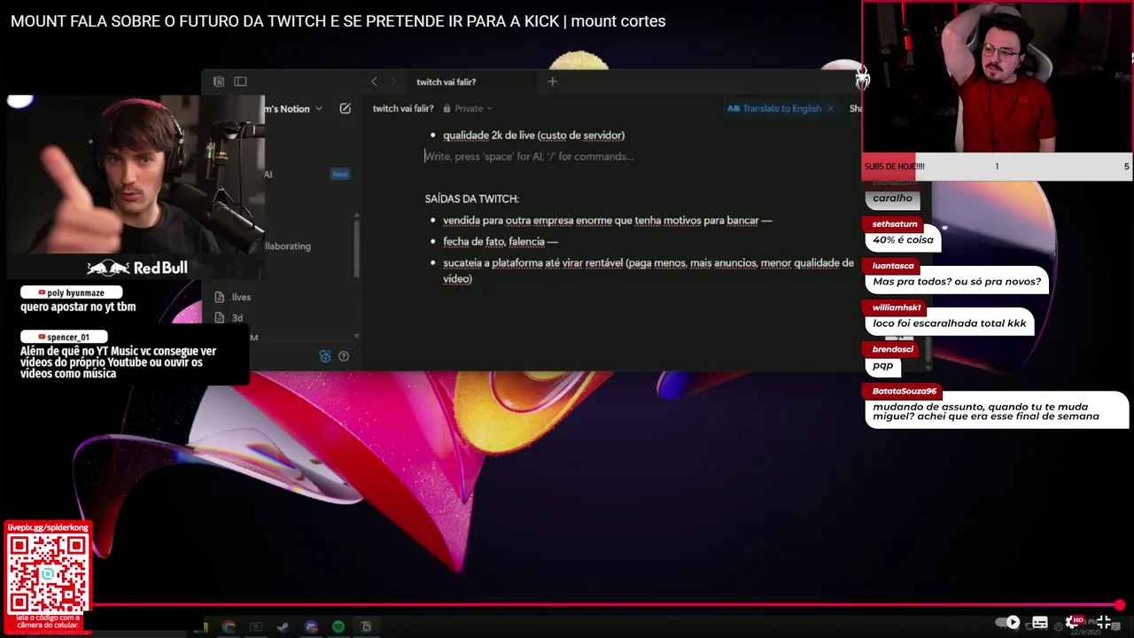Open a new Notion tab with plus
Viewport: 1134px width, 638px height.
point(552,82)
